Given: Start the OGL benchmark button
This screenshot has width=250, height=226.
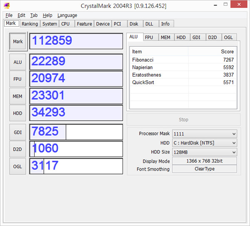Looking at the screenshot, I should (x=17, y=166).
